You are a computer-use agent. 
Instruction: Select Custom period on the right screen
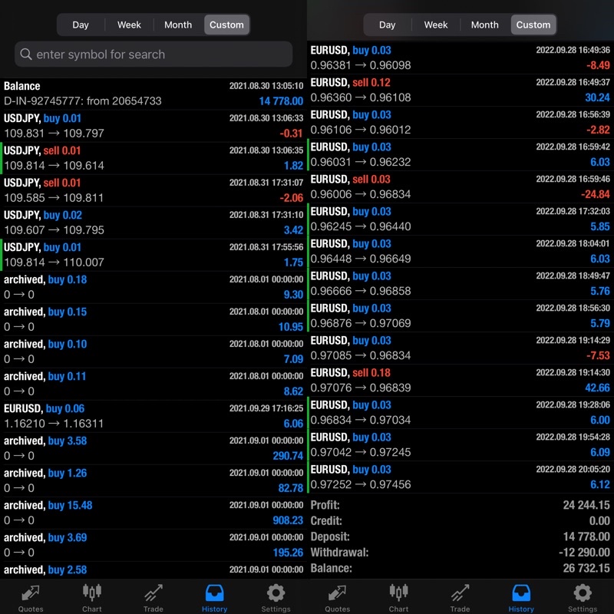533,25
